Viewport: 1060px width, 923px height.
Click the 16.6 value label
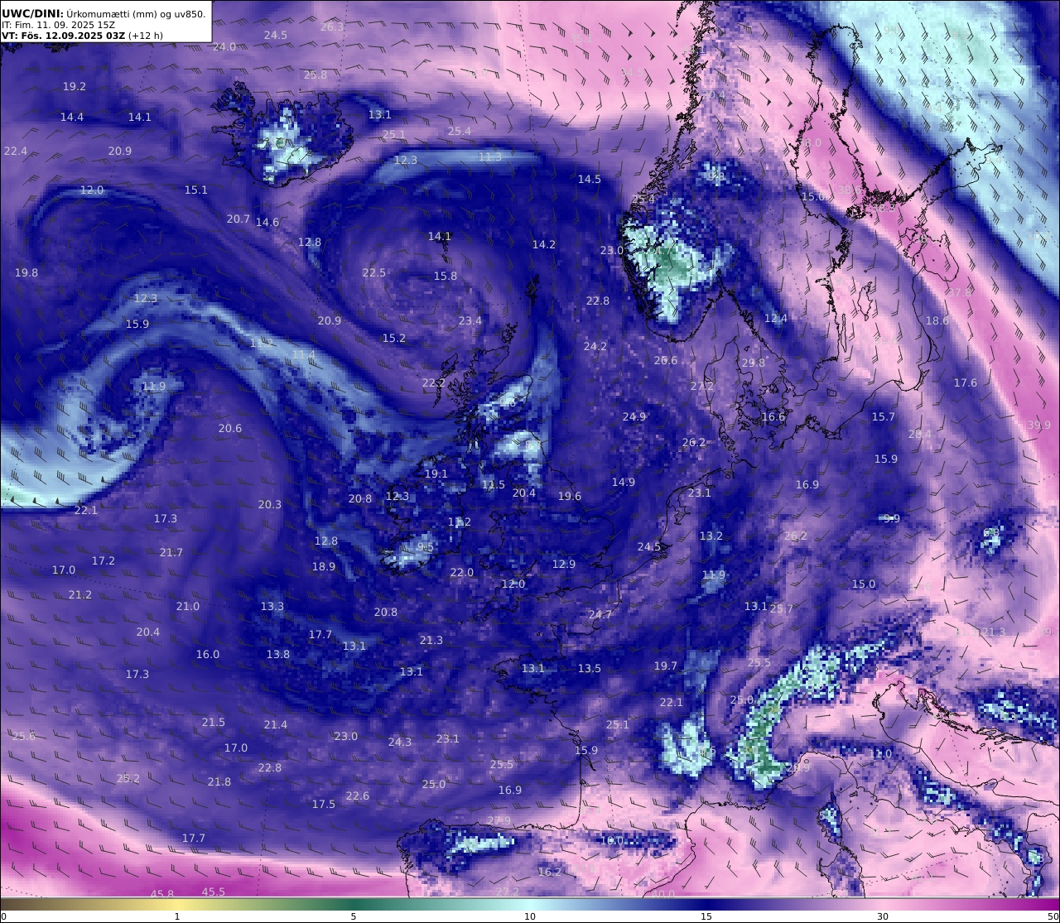[x=773, y=417]
